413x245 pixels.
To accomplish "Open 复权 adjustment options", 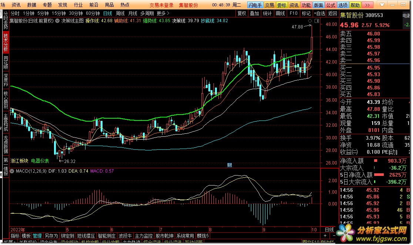I will point(242,13).
